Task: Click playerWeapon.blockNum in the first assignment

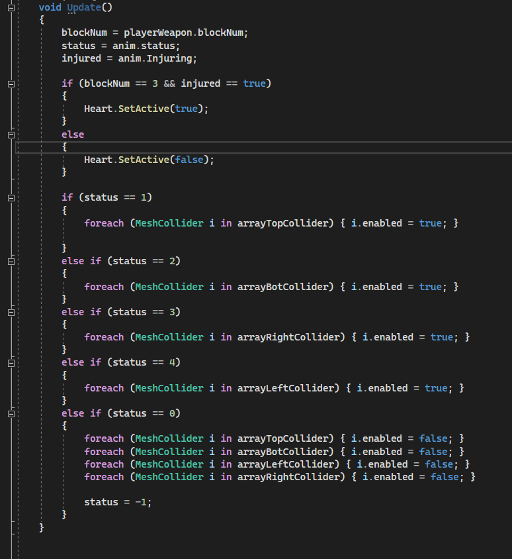Action: click(184, 33)
